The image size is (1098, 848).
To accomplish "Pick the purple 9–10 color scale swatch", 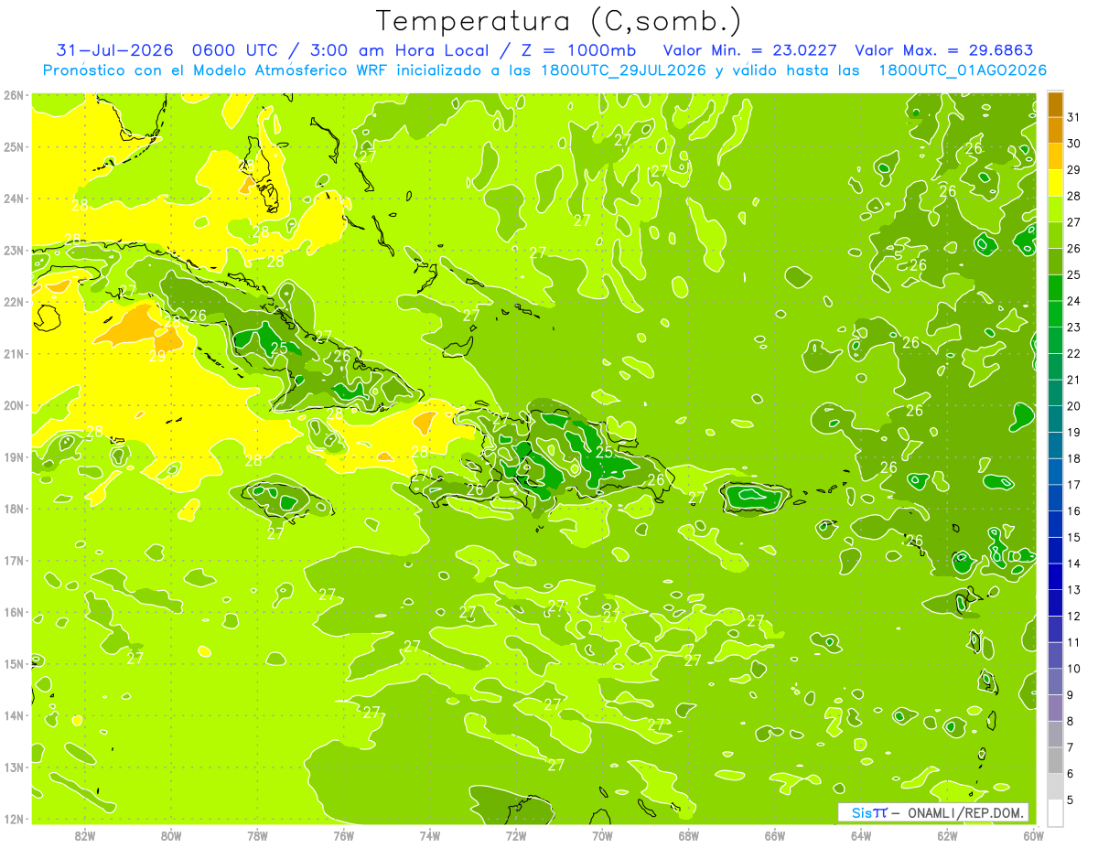I will 1055,682.
